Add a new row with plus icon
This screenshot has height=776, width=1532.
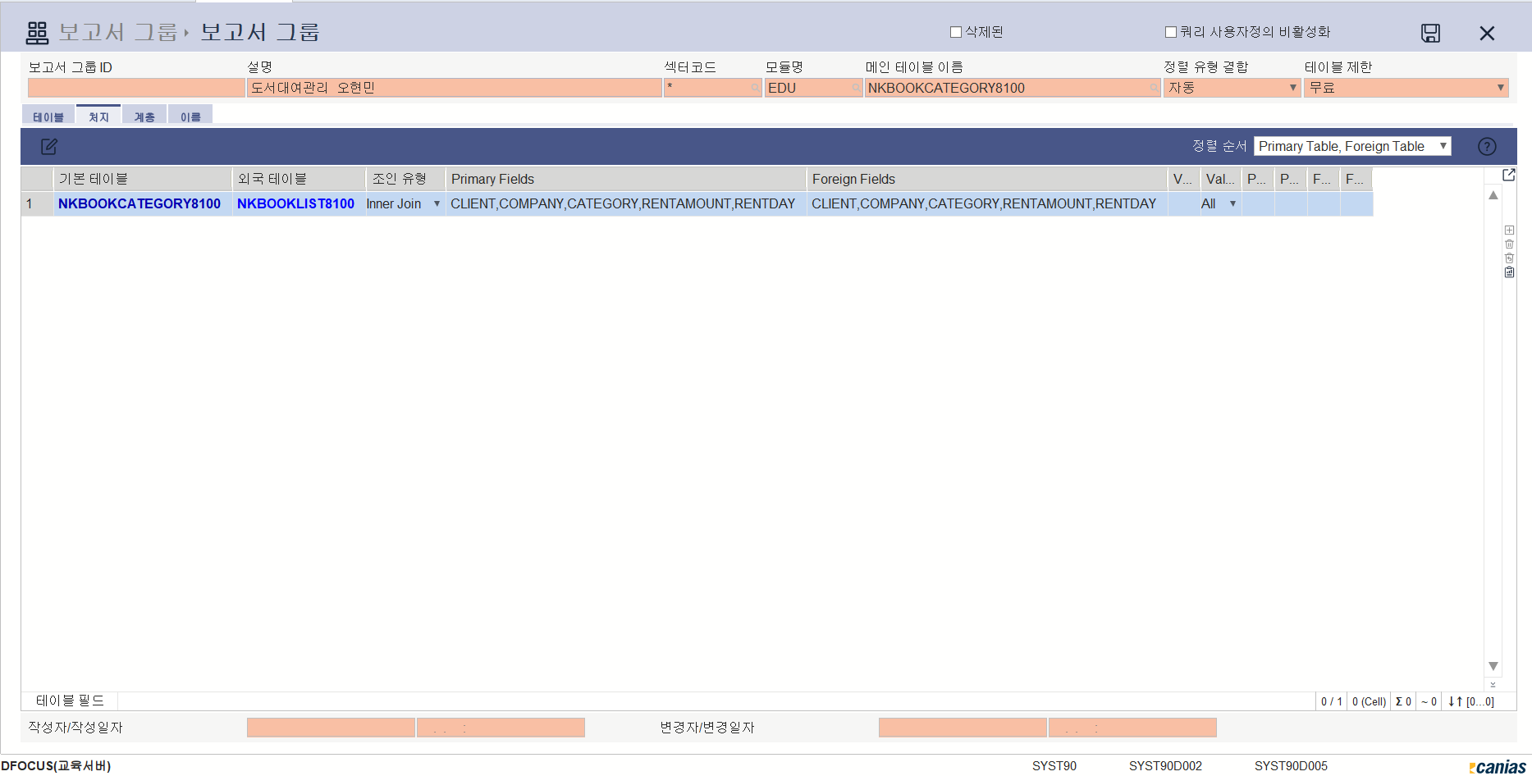[1509, 231]
